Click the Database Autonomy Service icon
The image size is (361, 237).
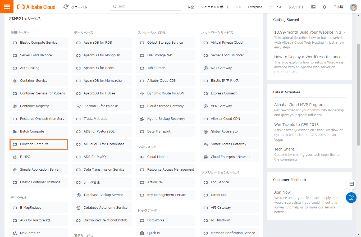click(x=79, y=208)
